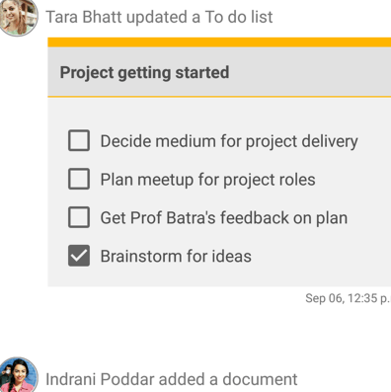391x392 pixels.
Task: Select the Brainstorm for ideas label
Action: [x=176, y=256]
